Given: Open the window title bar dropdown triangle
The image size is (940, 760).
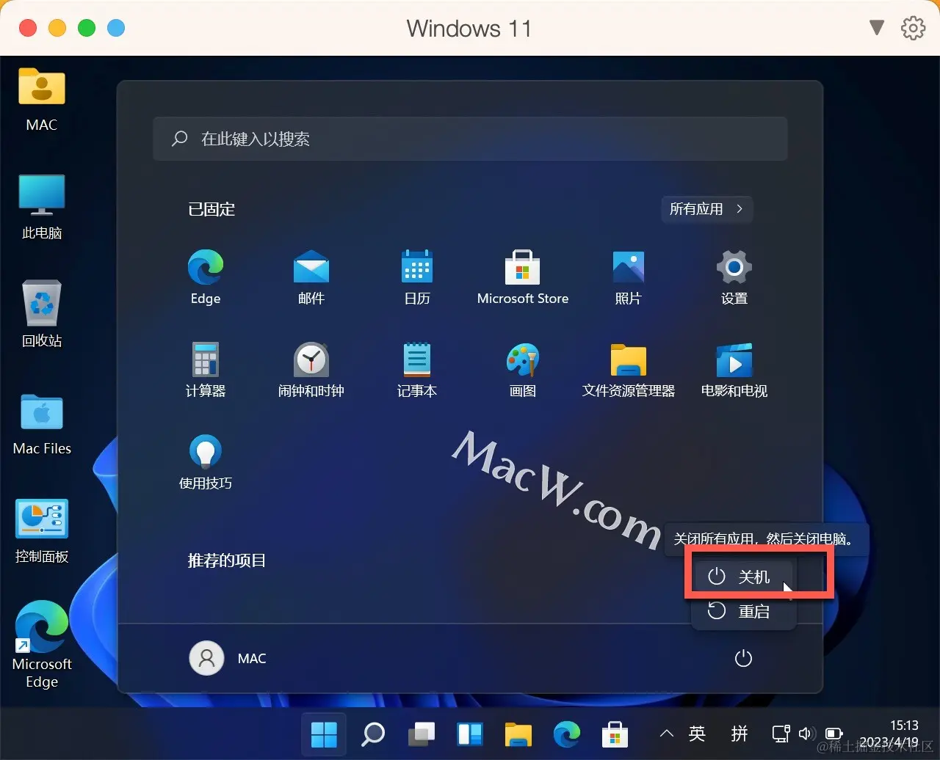Looking at the screenshot, I should (x=876, y=28).
